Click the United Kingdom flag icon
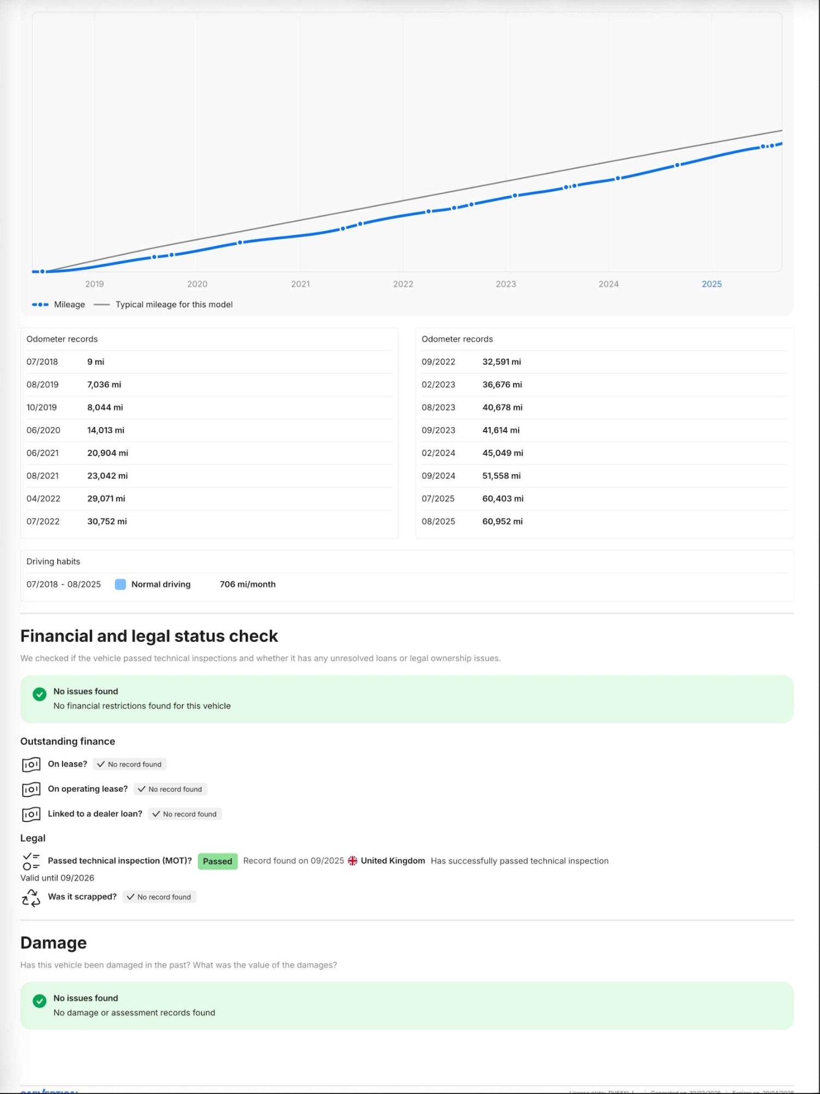 pos(353,861)
